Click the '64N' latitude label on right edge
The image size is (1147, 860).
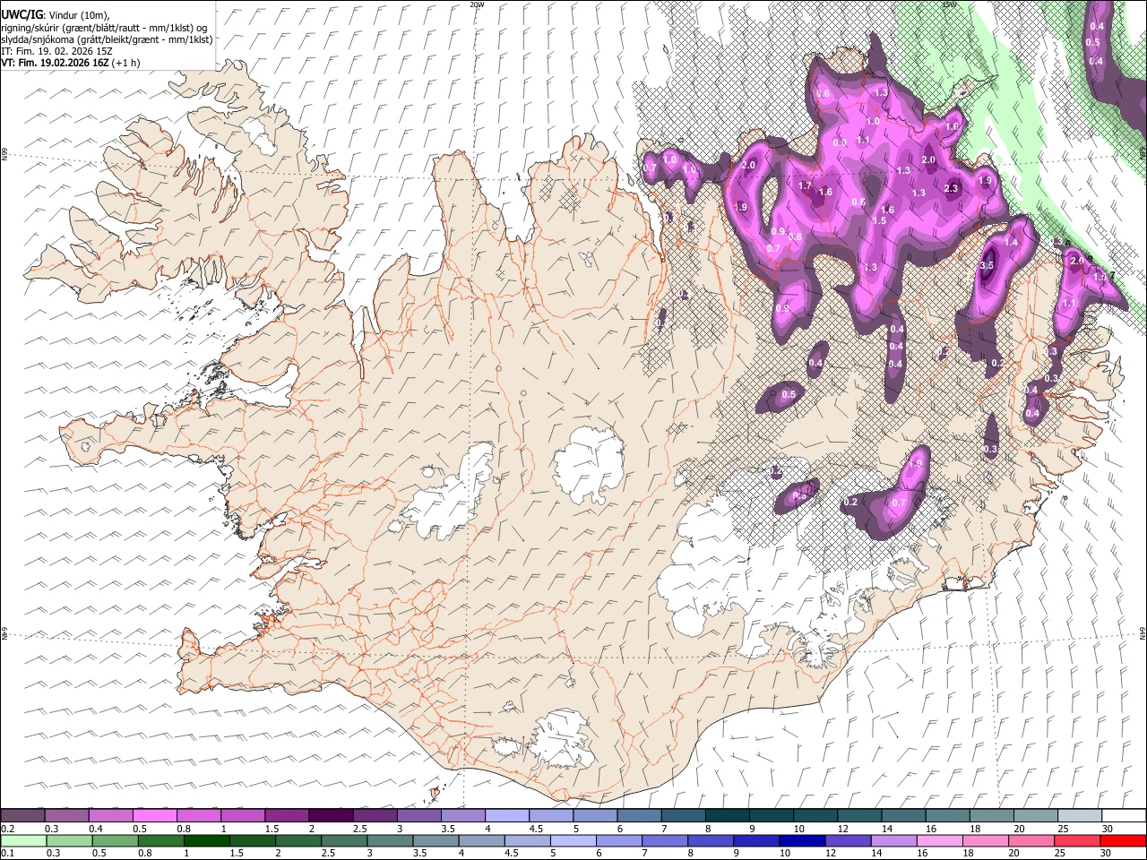pyautogui.click(x=1143, y=632)
